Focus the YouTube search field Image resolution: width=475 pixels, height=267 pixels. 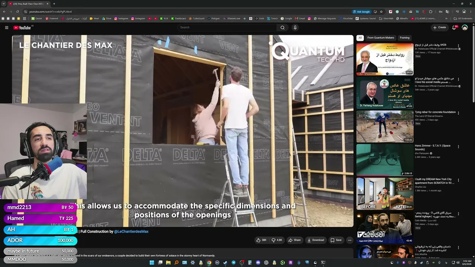[x=227, y=27]
